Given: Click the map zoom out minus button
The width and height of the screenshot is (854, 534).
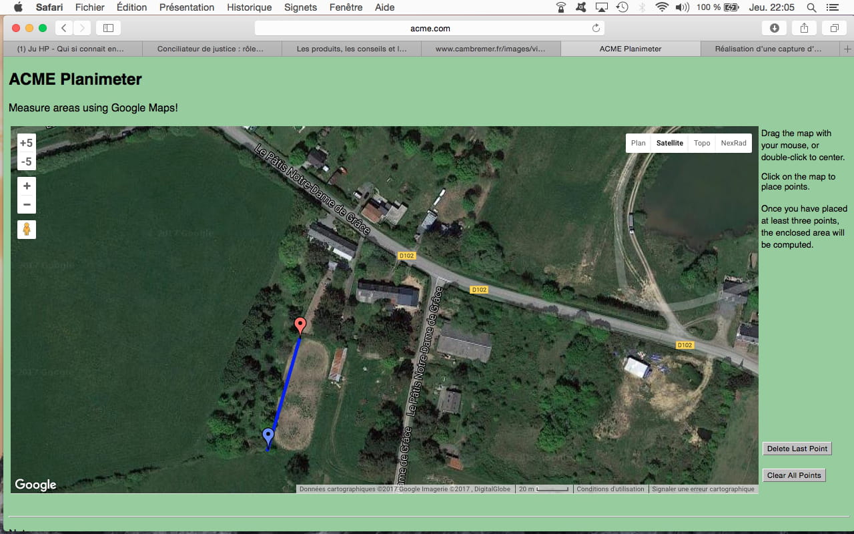Looking at the screenshot, I should [x=27, y=205].
